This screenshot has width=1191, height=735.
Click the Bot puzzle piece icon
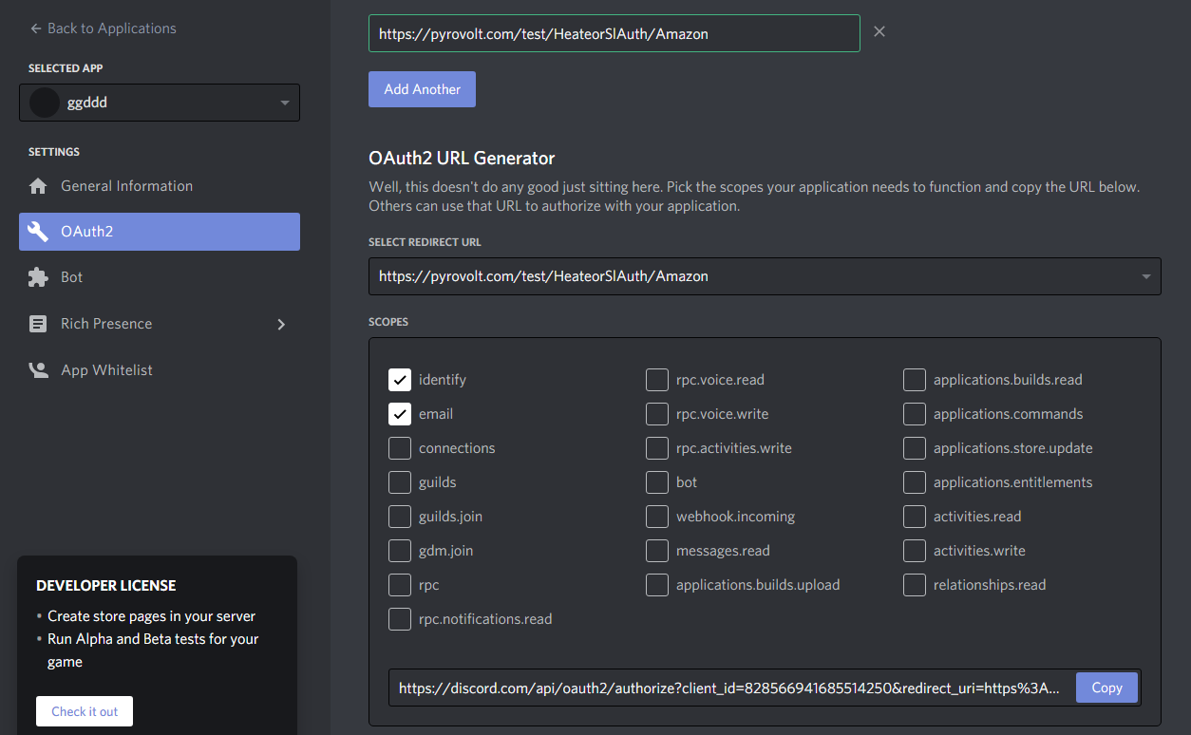click(x=38, y=277)
